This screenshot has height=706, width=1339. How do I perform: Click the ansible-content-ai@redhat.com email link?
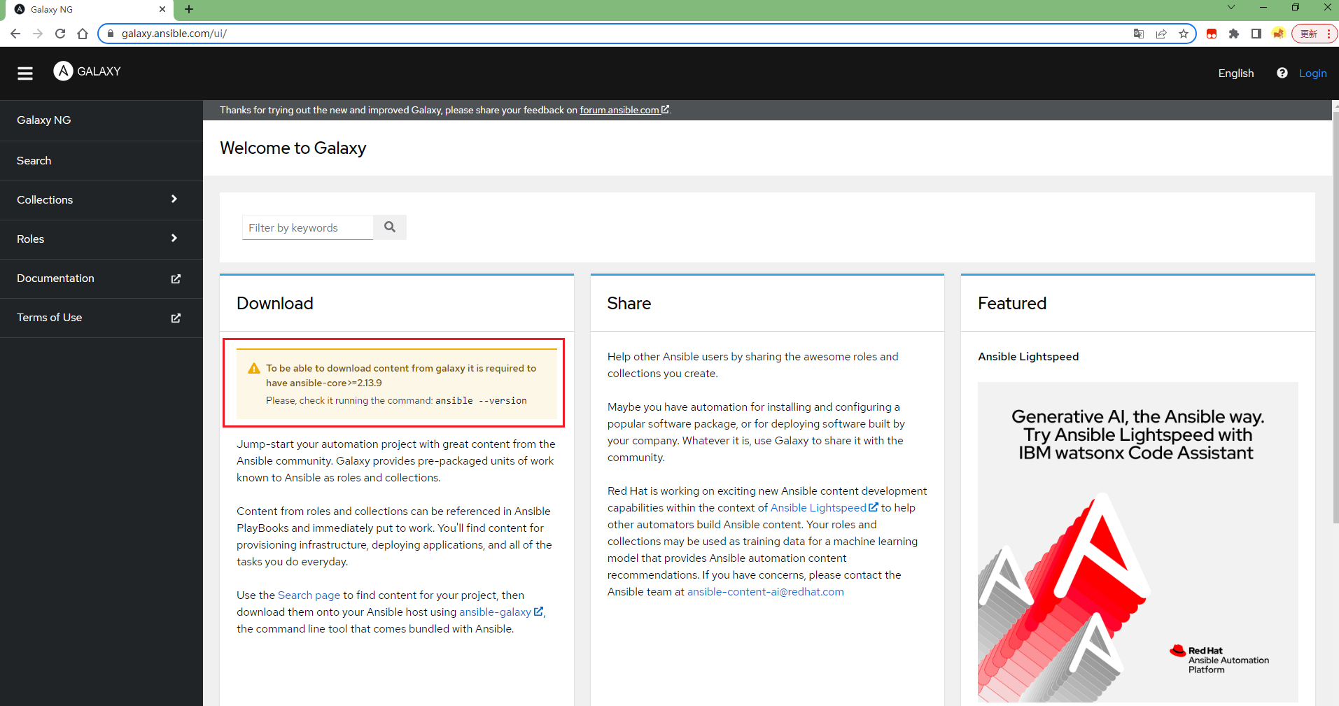[x=765, y=592]
